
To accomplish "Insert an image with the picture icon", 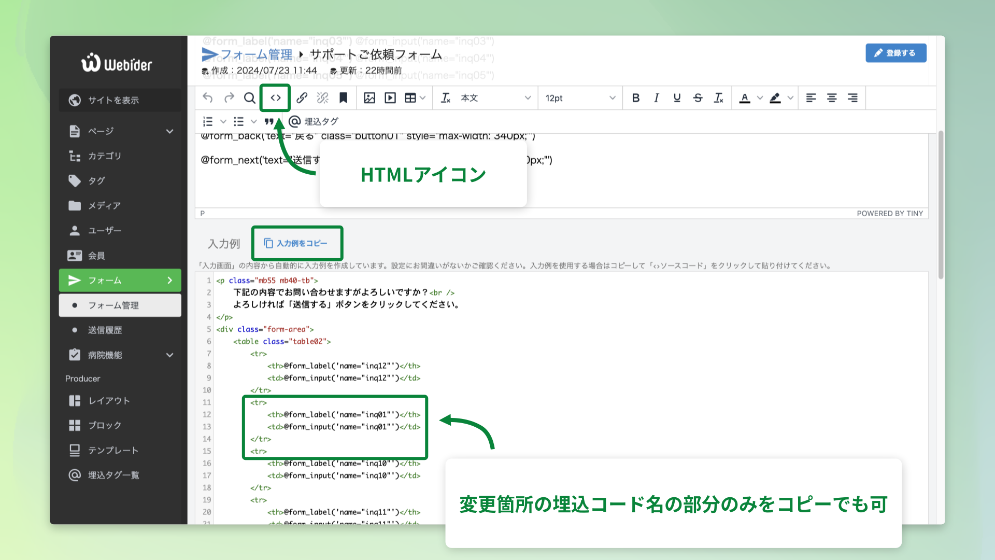I will click(x=369, y=98).
